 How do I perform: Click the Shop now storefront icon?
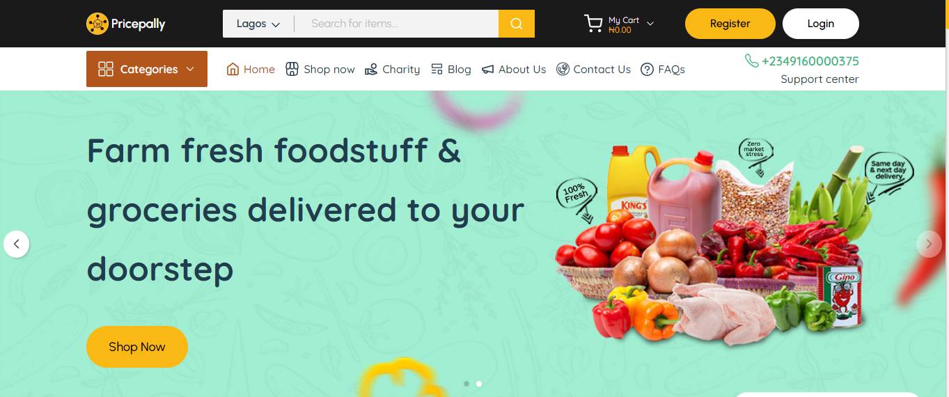[x=292, y=69]
